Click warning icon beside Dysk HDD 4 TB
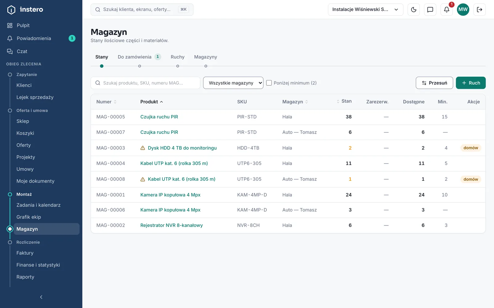The width and height of the screenshot is (494, 308). 143,148
